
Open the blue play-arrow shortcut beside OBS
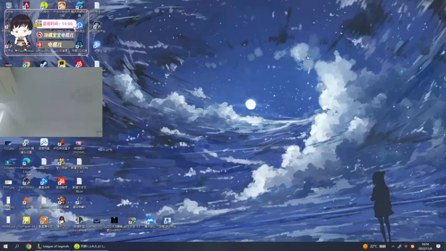[x=44, y=184]
